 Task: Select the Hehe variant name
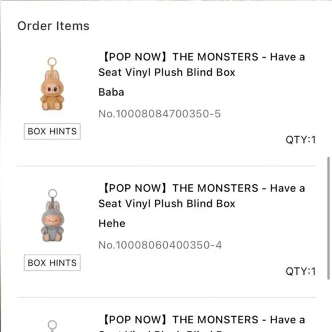[x=112, y=223]
